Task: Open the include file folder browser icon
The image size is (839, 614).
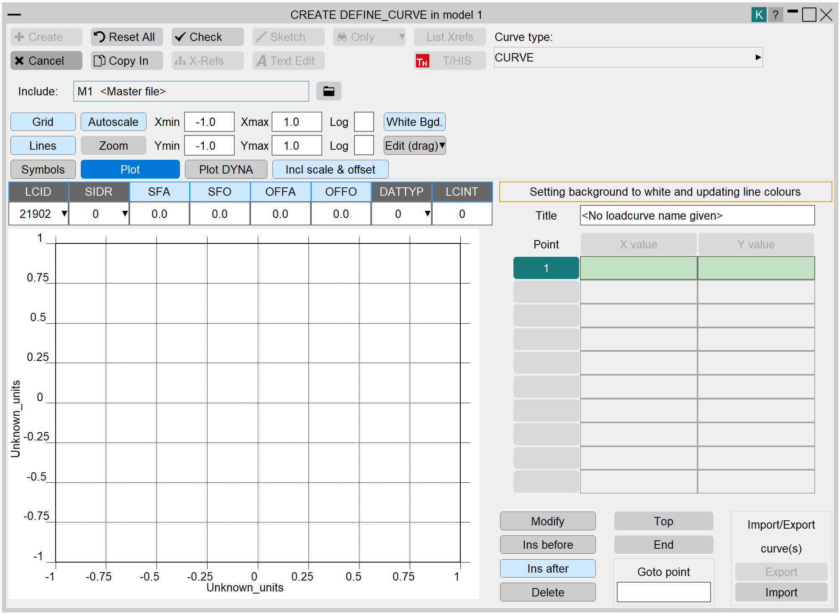Action: point(328,91)
